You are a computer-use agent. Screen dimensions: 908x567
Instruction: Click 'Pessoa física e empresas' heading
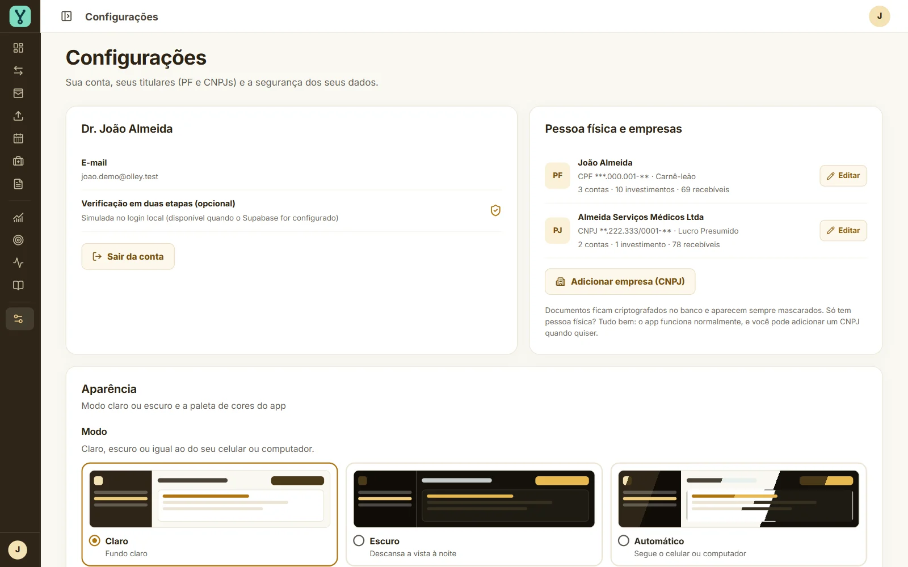coord(613,129)
